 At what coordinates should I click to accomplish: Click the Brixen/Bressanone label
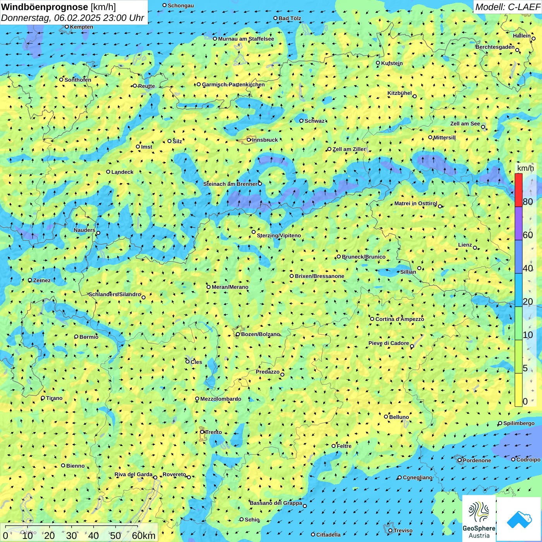tap(319, 276)
